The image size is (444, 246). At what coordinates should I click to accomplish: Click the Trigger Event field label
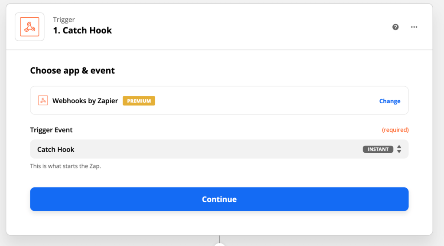tap(51, 130)
